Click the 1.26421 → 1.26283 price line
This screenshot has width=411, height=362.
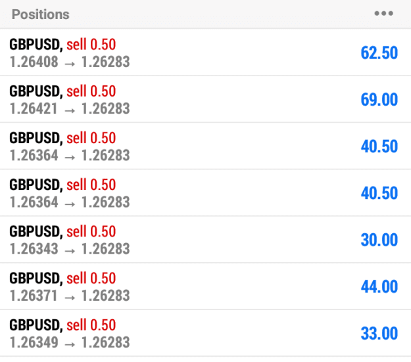click(x=70, y=108)
